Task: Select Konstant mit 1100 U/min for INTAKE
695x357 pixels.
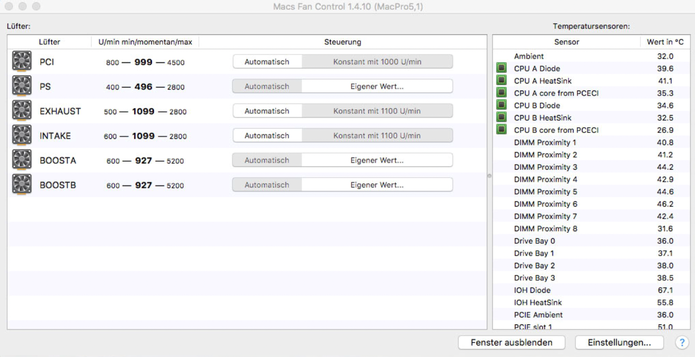Action: (x=377, y=135)
